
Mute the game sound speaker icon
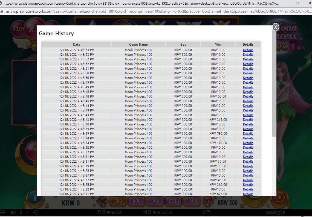click(13, 212)
